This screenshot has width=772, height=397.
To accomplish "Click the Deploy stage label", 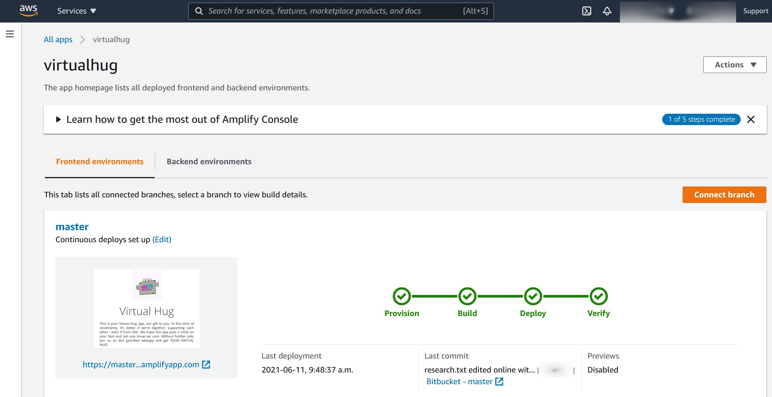I will pos(533,313).
